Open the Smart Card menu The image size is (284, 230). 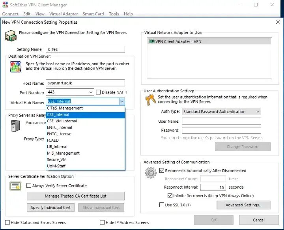(x=93, y=14)
